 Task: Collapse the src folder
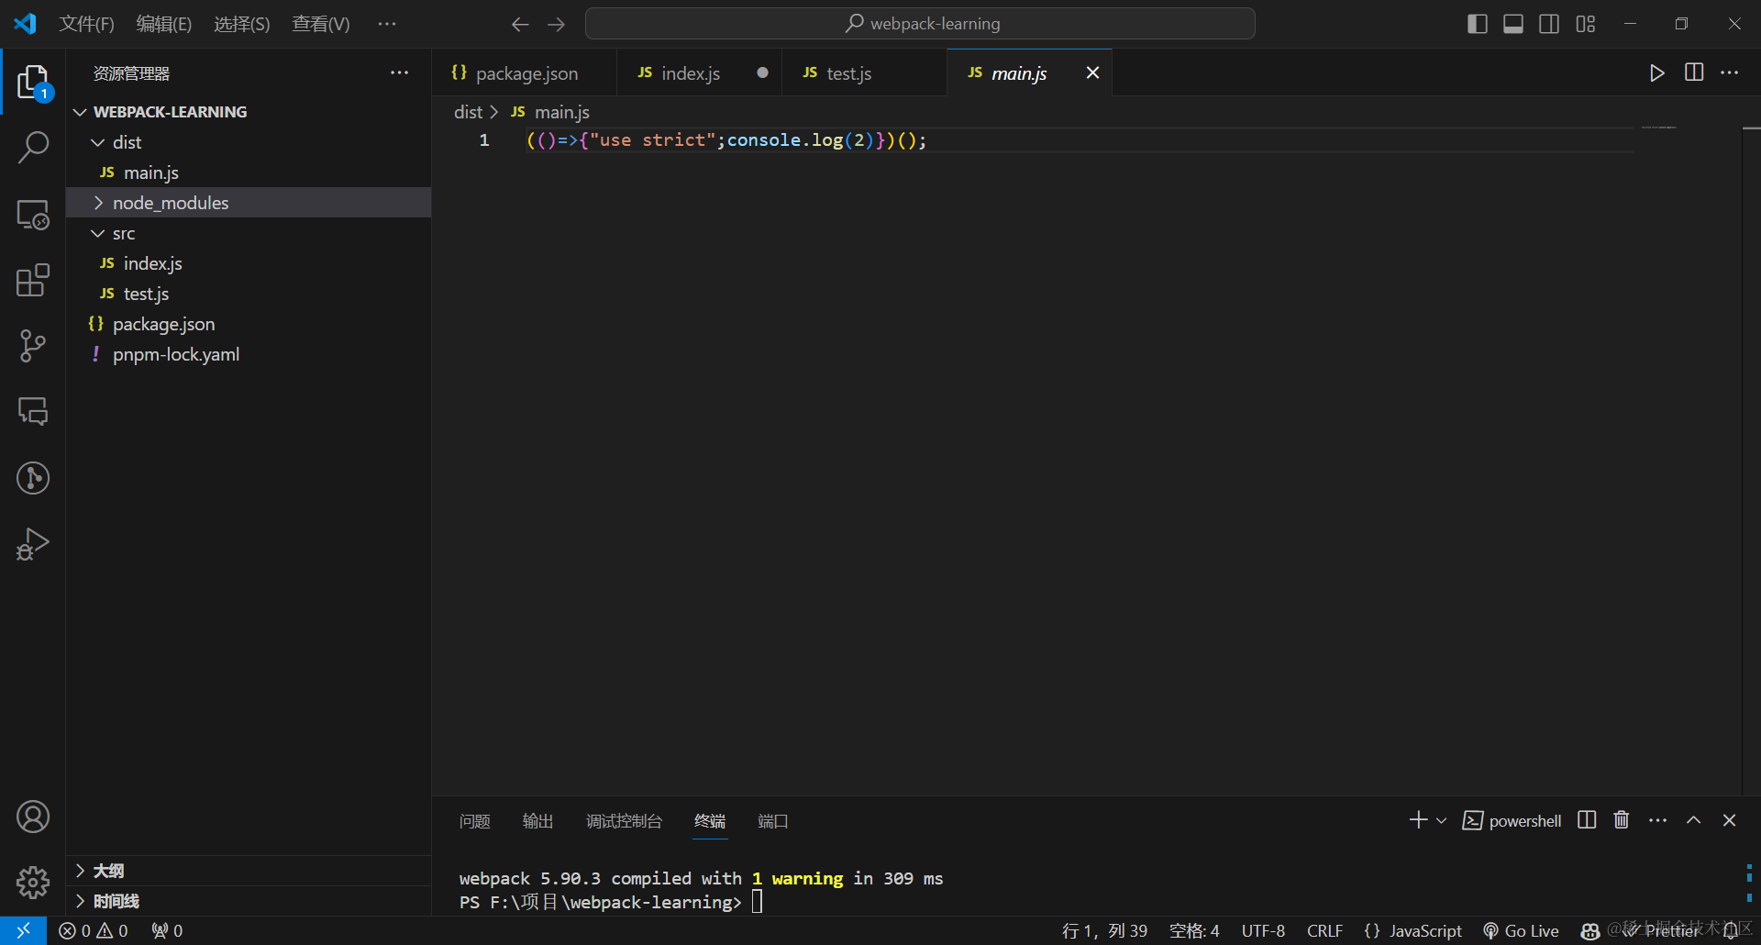point(249,233)
